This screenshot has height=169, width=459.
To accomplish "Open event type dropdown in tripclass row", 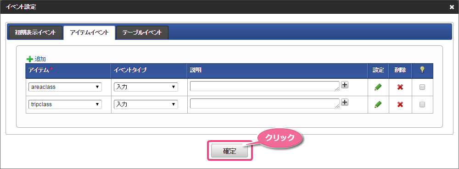I will click(146, 104).
